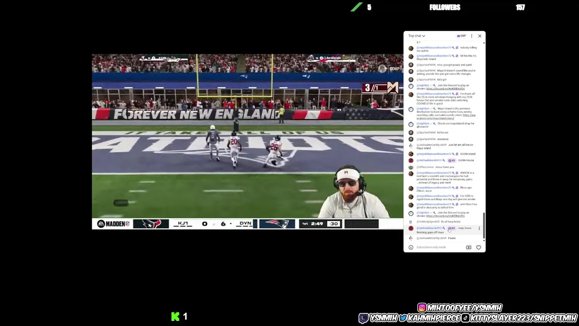Open the chat header three-dot menu
The image size is (579, 326).
click(471, 36)
